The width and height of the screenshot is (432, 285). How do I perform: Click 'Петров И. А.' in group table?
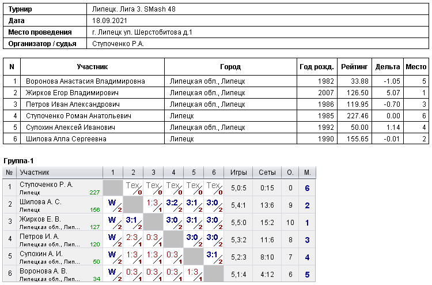pyautogui.click(x=39, y=237)
